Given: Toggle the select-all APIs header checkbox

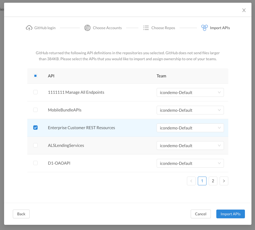Looking at the screenshot, I should 35,76.
